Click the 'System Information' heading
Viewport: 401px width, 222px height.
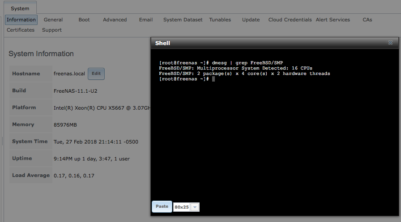41,54
